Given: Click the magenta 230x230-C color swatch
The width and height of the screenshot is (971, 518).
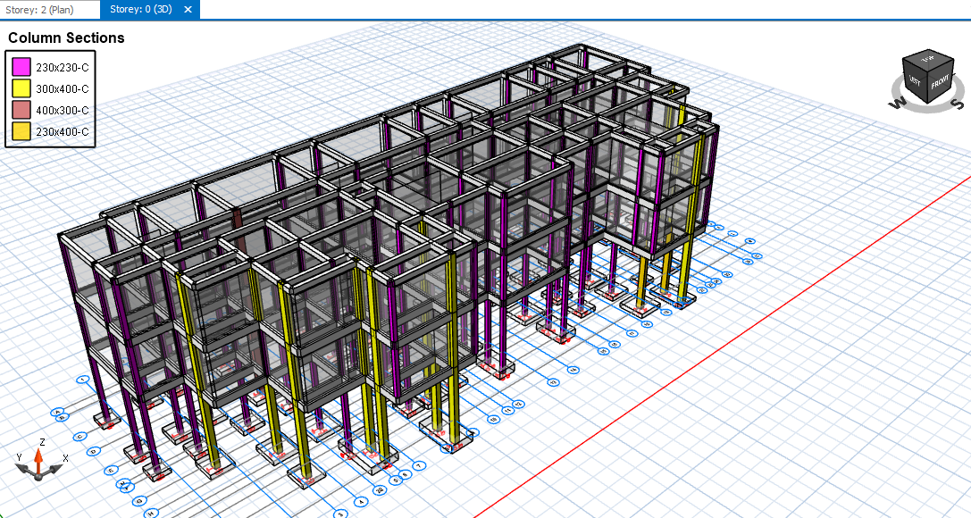Looking at the screenshot, I should pos(21,67).
